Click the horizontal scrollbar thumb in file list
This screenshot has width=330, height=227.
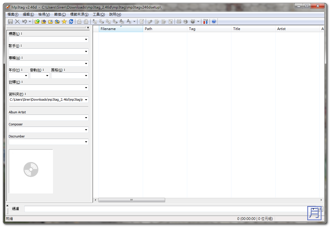tap(132, 200)
